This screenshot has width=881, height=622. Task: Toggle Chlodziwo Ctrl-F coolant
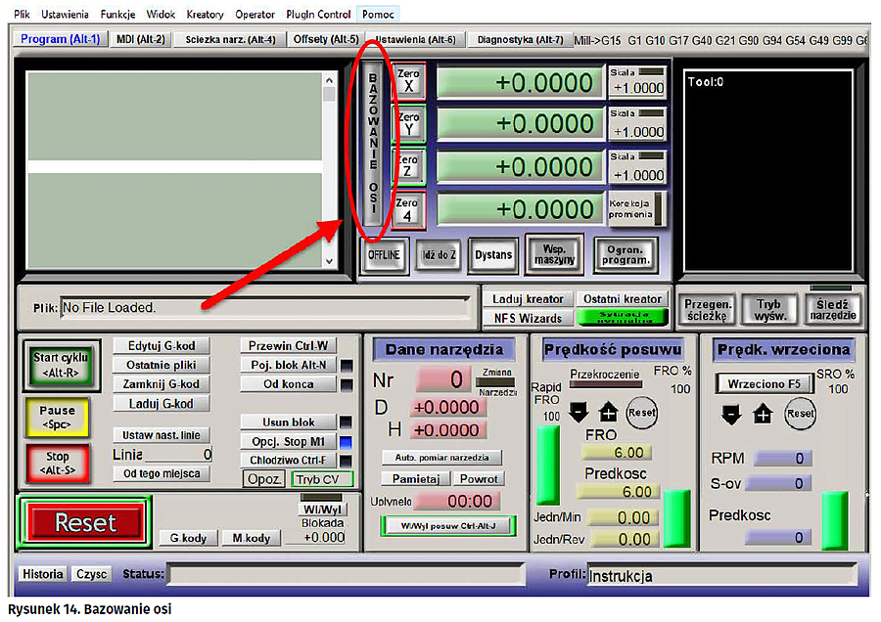(x=288, y=460)
